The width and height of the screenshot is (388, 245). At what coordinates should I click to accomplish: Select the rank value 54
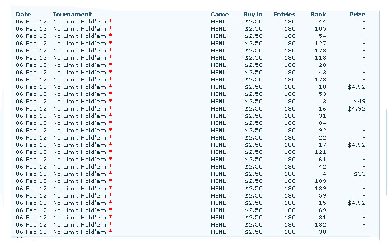point(323,36)
